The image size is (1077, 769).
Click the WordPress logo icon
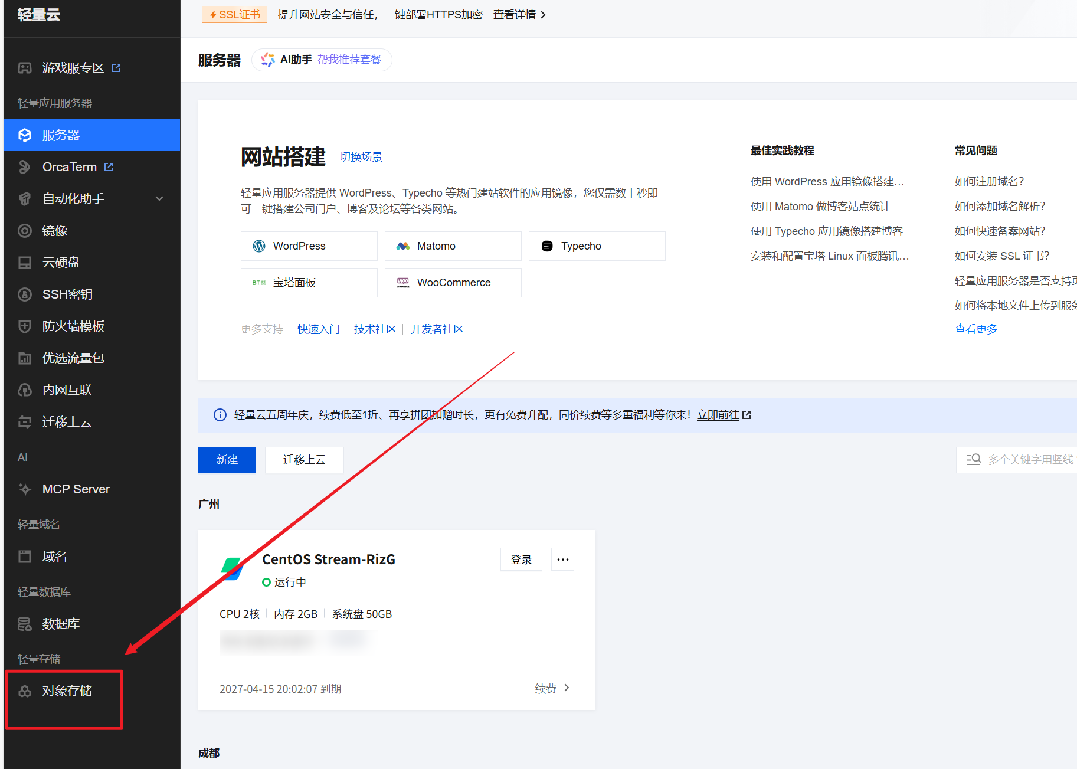259,246
